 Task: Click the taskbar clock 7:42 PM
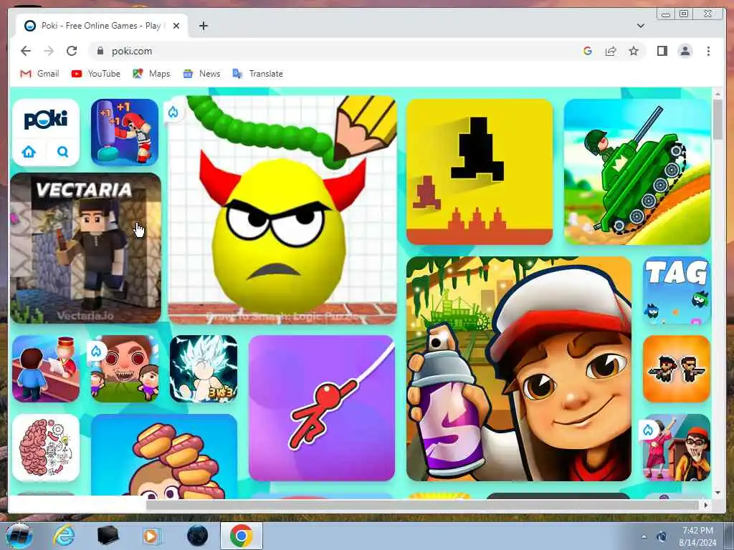697,531
